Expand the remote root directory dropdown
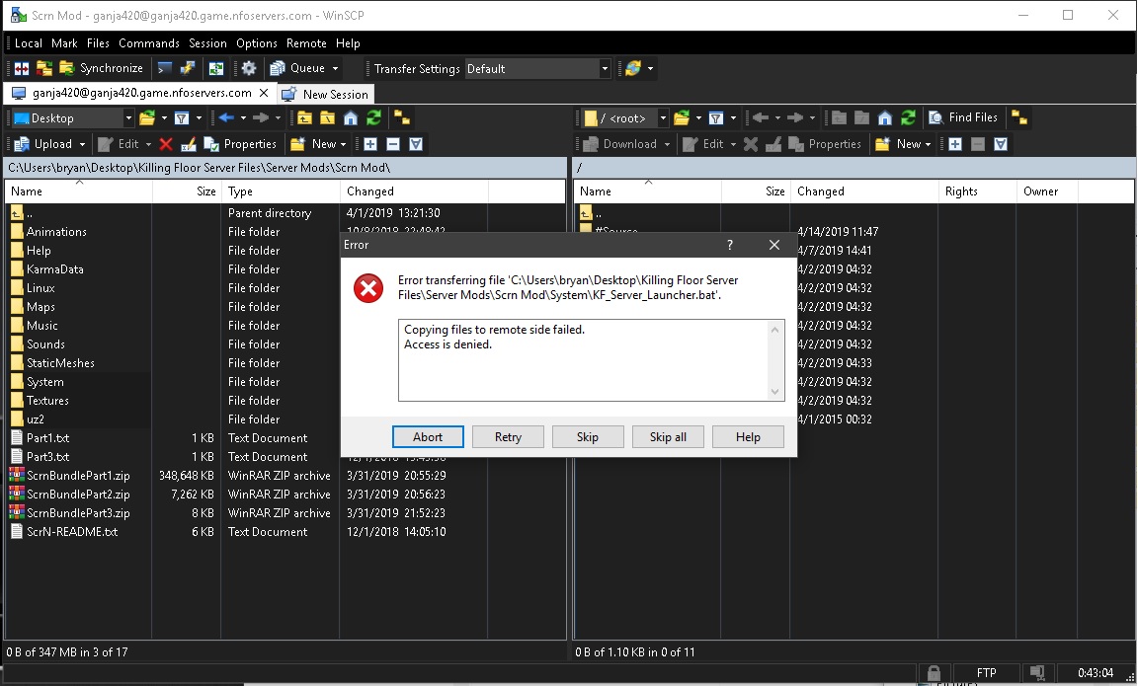The width and height of the screenshot is (1138, 686). [663, 118]
